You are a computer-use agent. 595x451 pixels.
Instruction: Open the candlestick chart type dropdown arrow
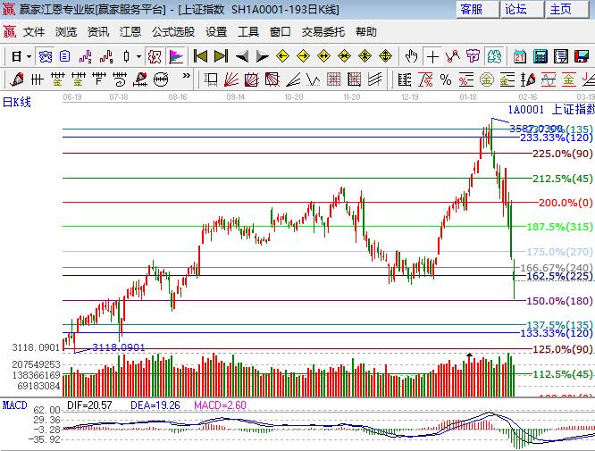point(138,56)
